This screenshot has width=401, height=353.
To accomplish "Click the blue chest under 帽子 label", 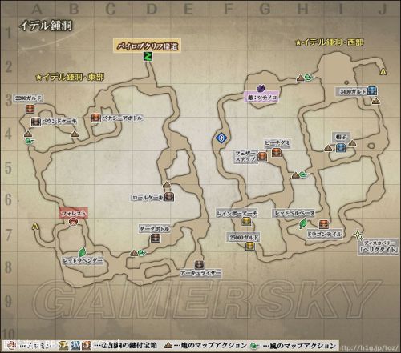I will [341, 147].
